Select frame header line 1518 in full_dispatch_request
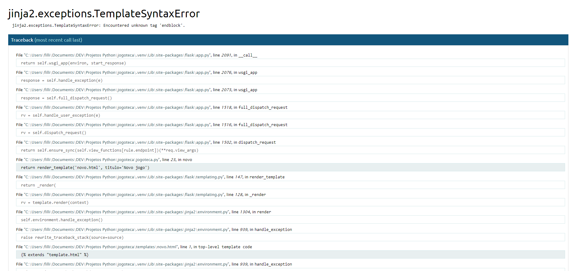The image size is (576, 271). click(x=152, y=107)
